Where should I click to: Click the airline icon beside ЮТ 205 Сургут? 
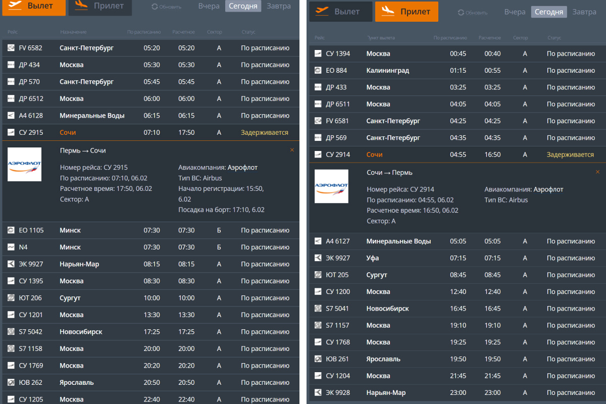pos(318,275)
